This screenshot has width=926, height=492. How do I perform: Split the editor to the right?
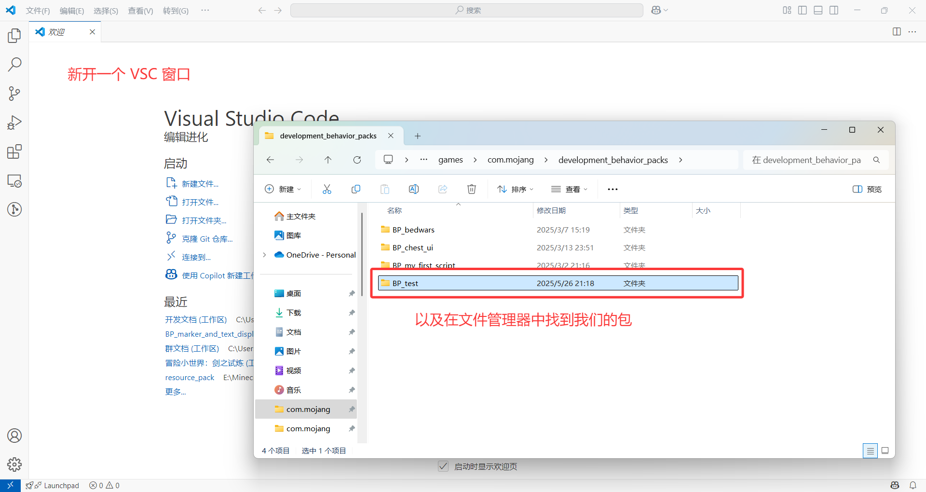[897, 31]
